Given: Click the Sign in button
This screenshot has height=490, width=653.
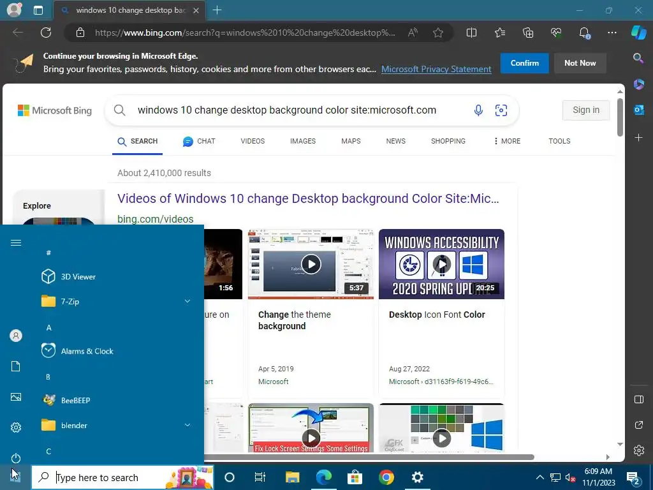Looking at the screenshot, I should [x=586, y=110].
